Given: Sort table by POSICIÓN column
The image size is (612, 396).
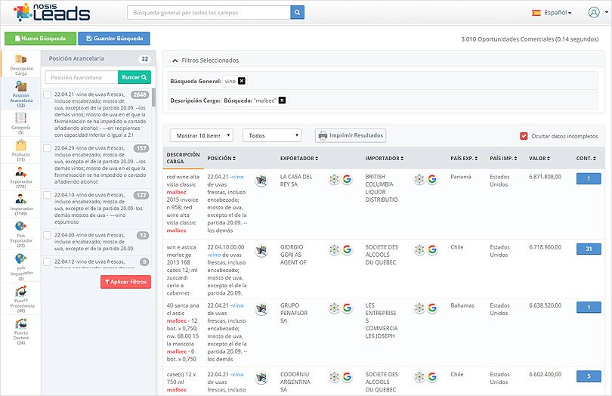Looking at the screenshot, I should coord(221,158).
